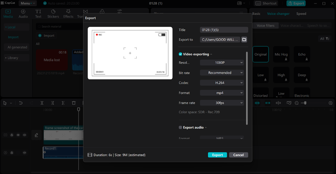Image resolution: width=336 pixels, height=174 pixels.
Task: Select the Voice changer tab
Action: [278, 14]
